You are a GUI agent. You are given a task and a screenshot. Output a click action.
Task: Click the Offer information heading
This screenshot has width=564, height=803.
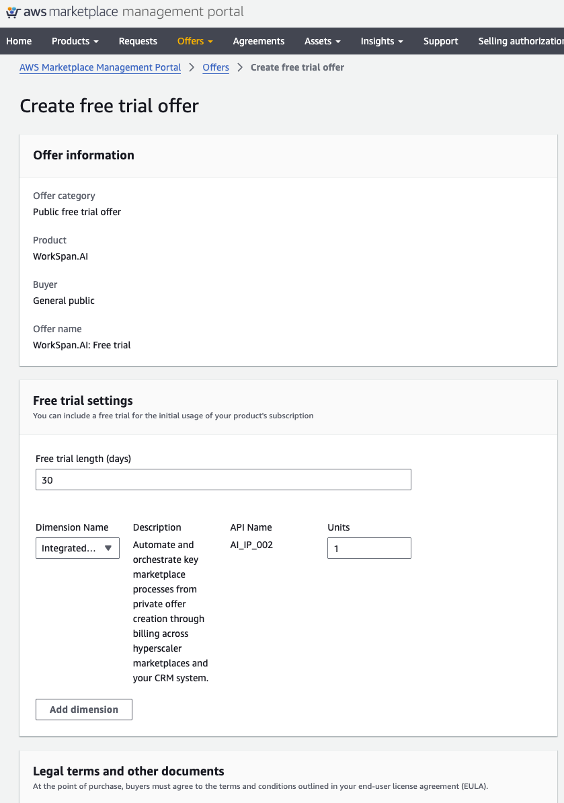click(83, 155)
